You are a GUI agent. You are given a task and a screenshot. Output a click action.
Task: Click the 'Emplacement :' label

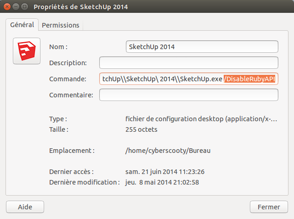72,151
